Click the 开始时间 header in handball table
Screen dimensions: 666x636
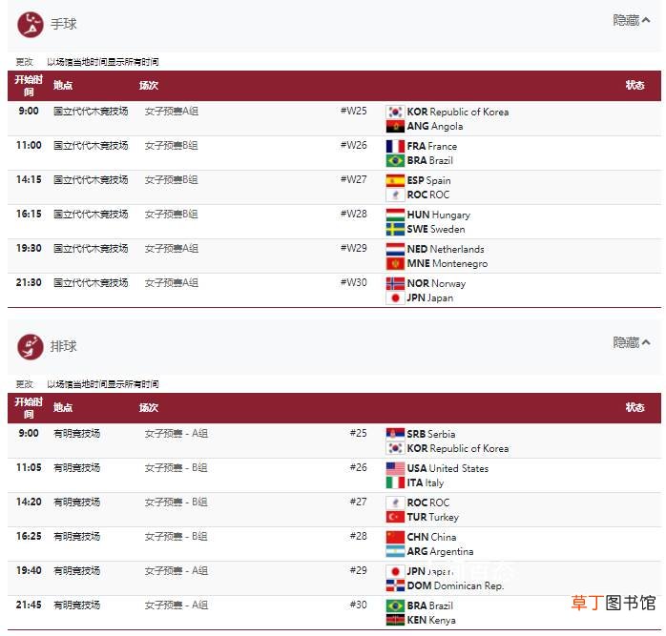click(x=29, y=86)
